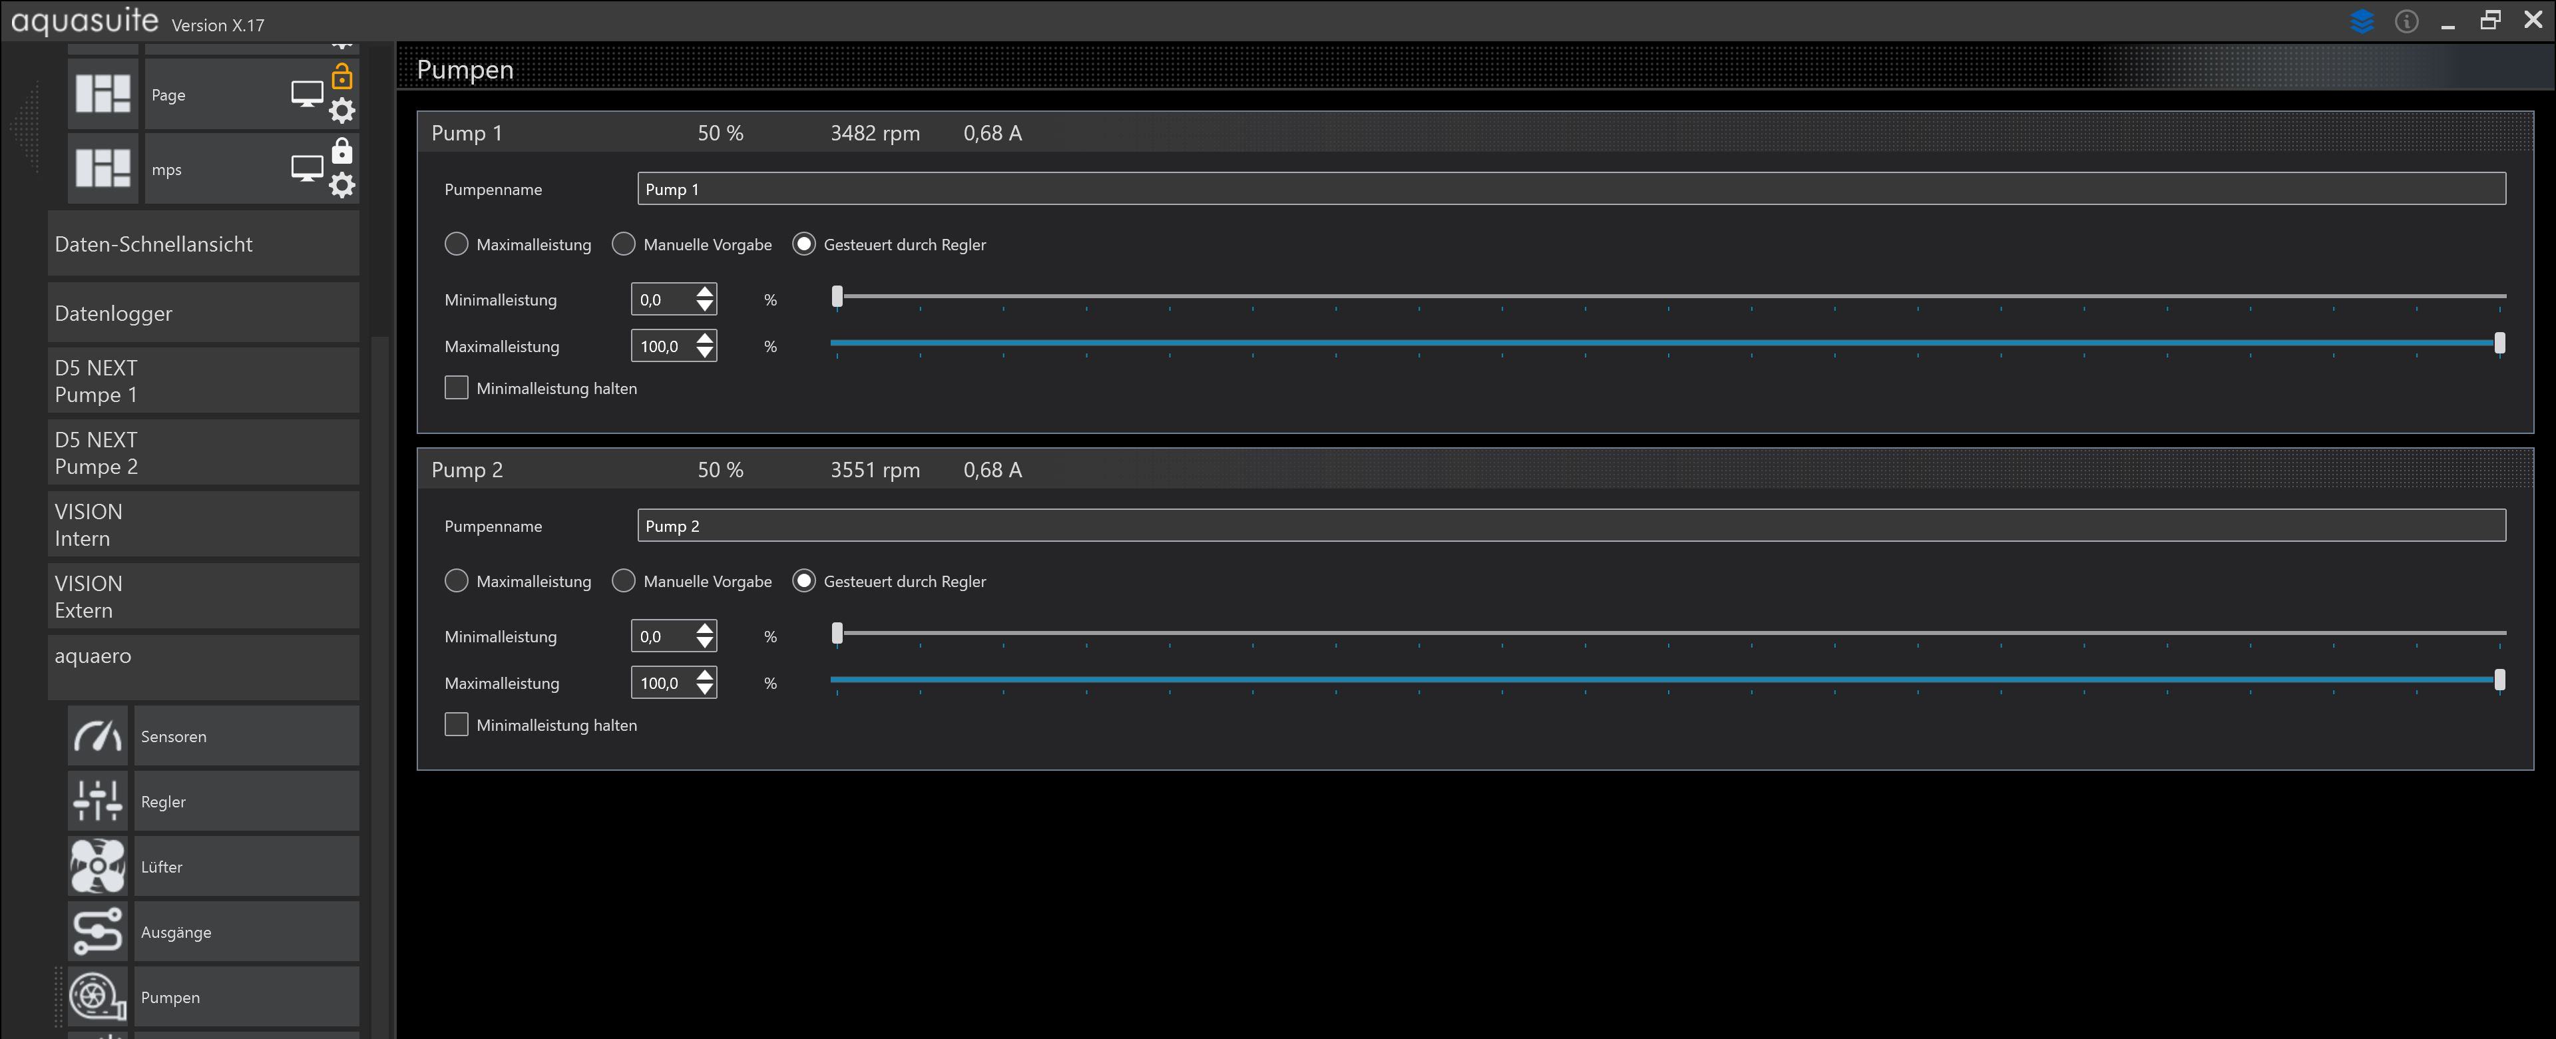
Task: Enable Minimalleistung halten for Pump 1
Action: (457, 388)
